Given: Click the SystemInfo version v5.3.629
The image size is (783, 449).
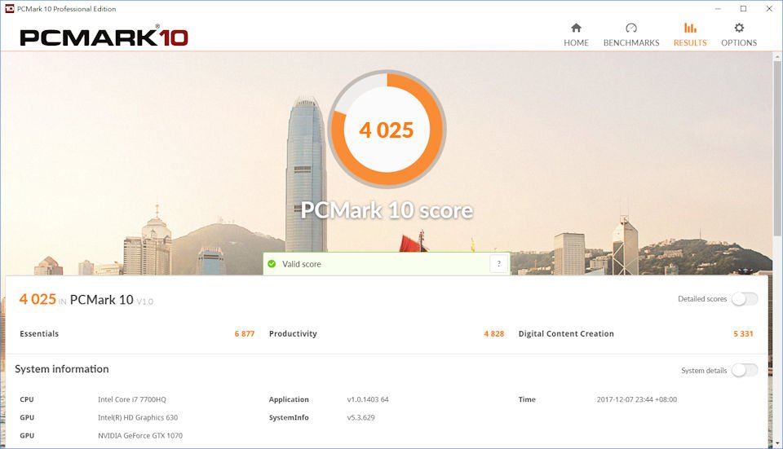Looking at the screenshot, I should click(x=361, y=417).
